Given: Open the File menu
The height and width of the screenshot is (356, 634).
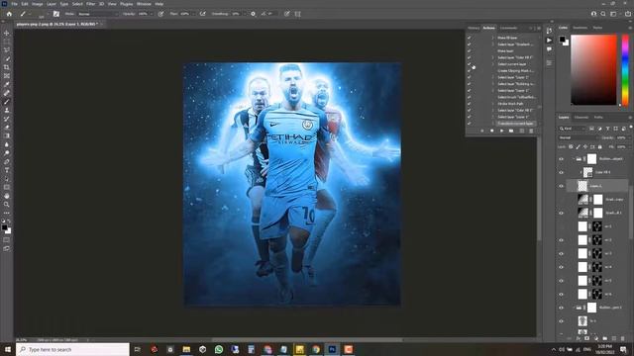Looking at the screenshot, I should (x=14, y=4).
